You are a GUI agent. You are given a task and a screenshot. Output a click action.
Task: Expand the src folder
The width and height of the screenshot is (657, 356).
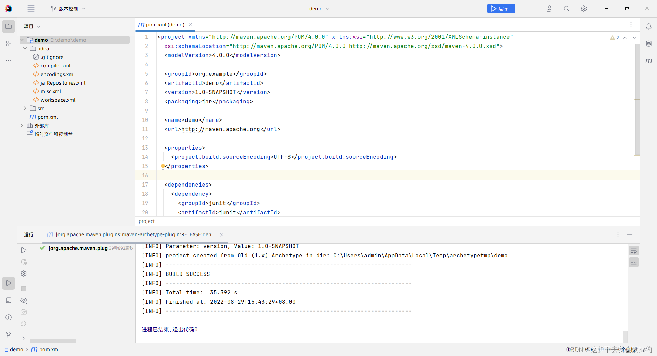tap(25, 109)
